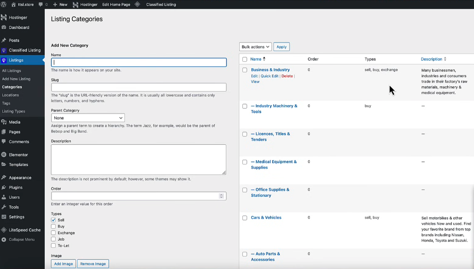Uncheck the Sell type checkbox

[53, 220]
